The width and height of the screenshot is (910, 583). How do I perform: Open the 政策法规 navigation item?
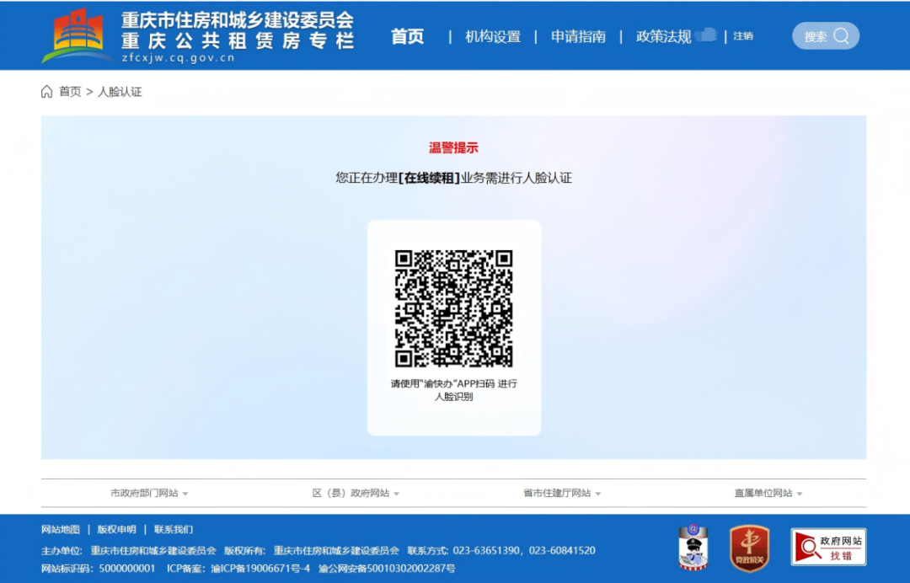click(663, 36)
